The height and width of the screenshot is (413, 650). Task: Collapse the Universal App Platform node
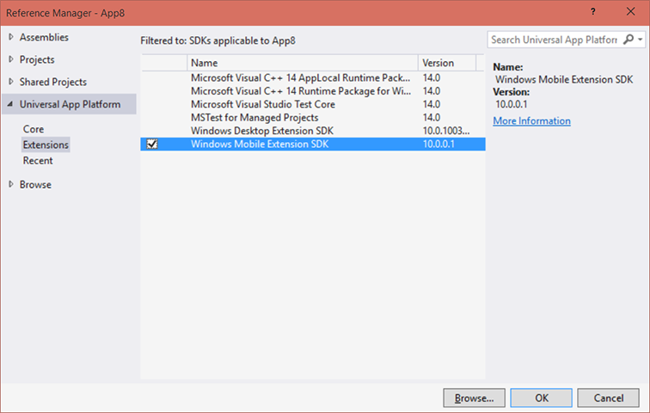tap(10, 104)
